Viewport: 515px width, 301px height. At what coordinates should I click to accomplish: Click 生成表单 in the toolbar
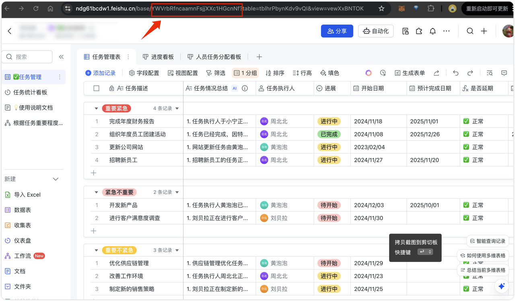[410, 73]
